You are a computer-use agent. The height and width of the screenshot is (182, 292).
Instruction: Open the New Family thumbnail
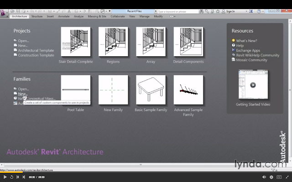113,90
